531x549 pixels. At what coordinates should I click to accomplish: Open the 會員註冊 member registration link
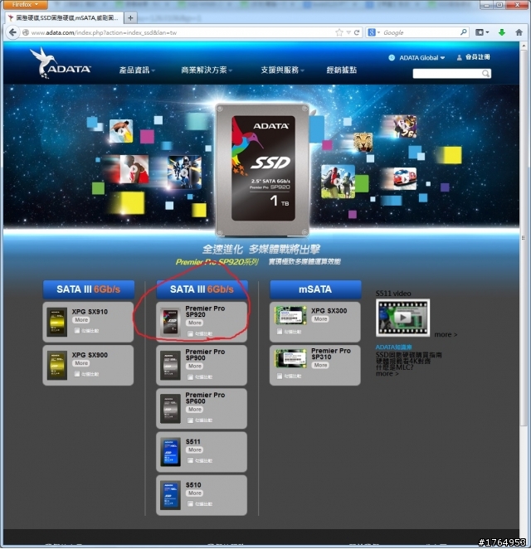pos(477,57)
